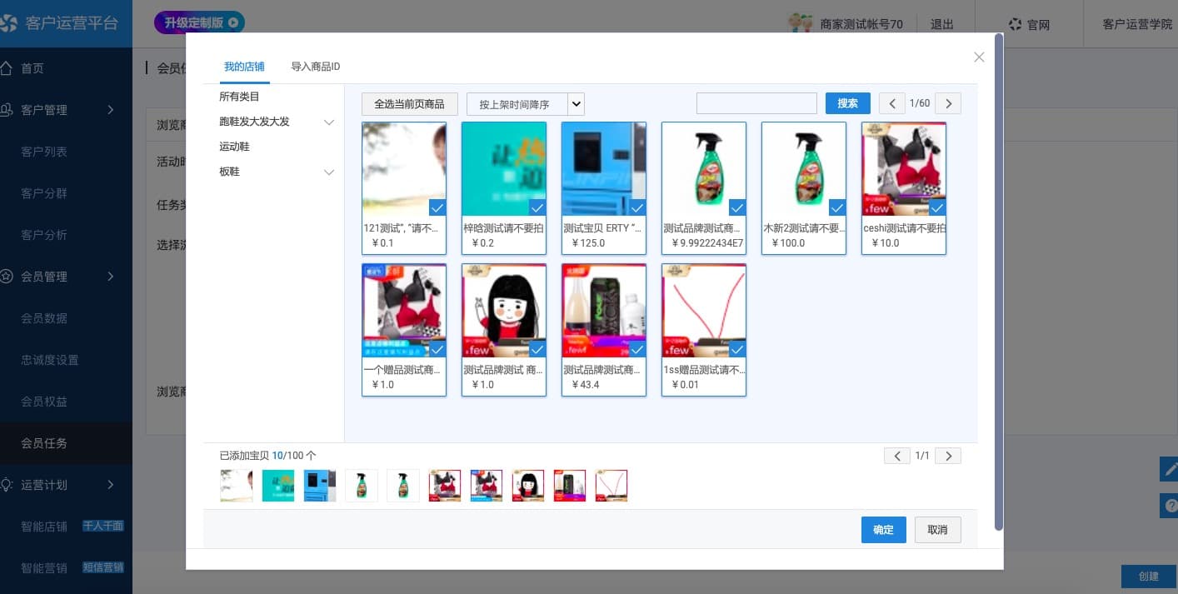Screen dimensions: 1178x594
Task: Click first added item thumbnail in bottom strip
Action: coord(237,486)
